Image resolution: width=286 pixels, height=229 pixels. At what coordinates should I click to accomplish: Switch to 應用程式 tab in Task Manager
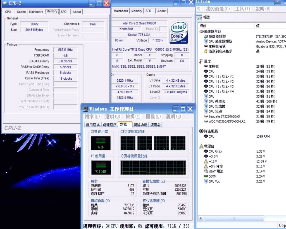[93, 125]
